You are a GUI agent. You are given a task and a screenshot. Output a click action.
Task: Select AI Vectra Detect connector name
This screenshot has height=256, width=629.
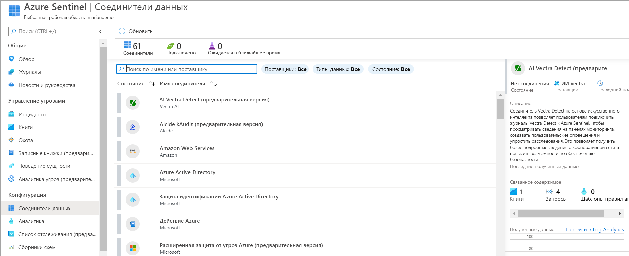pos(214,100)
